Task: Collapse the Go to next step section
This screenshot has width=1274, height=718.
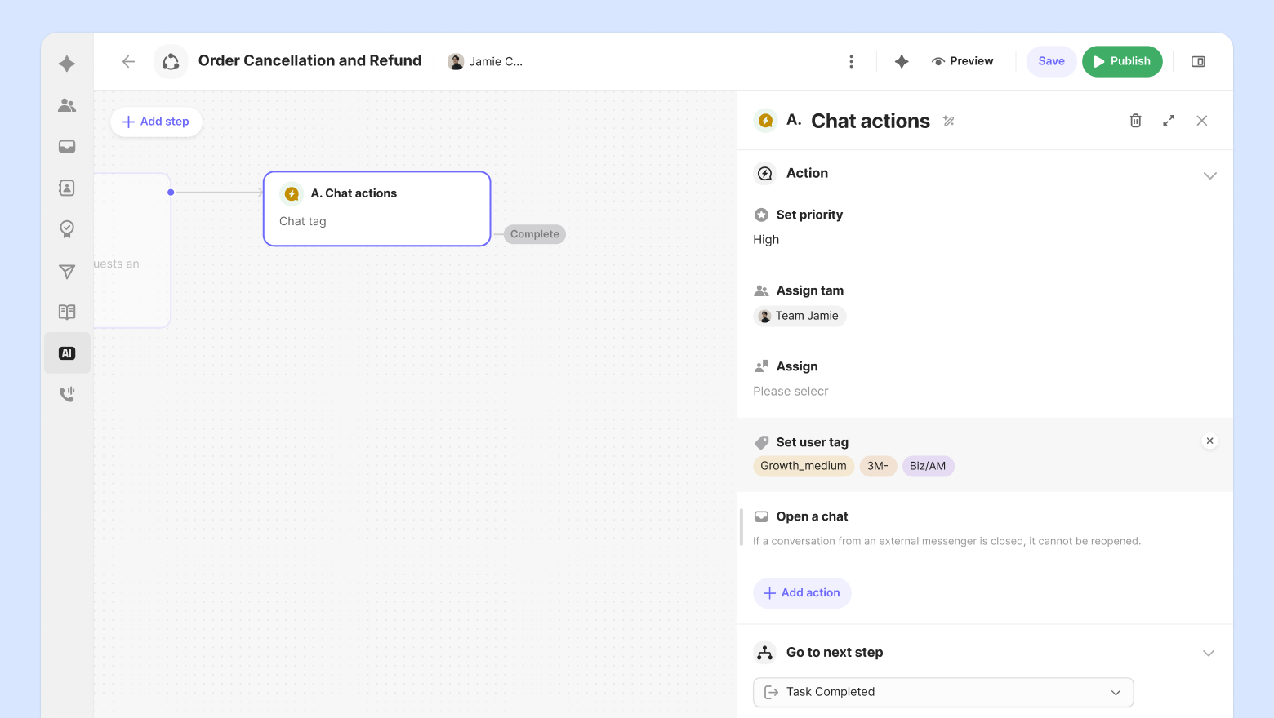Action: point(1209,653)
